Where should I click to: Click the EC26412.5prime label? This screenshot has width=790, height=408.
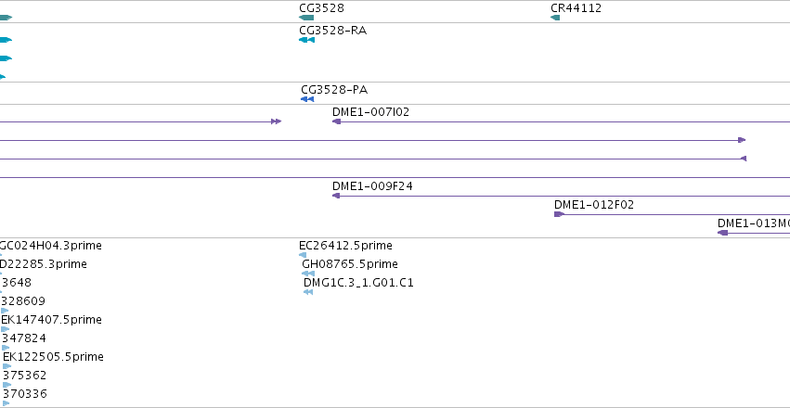click(345, 246)
